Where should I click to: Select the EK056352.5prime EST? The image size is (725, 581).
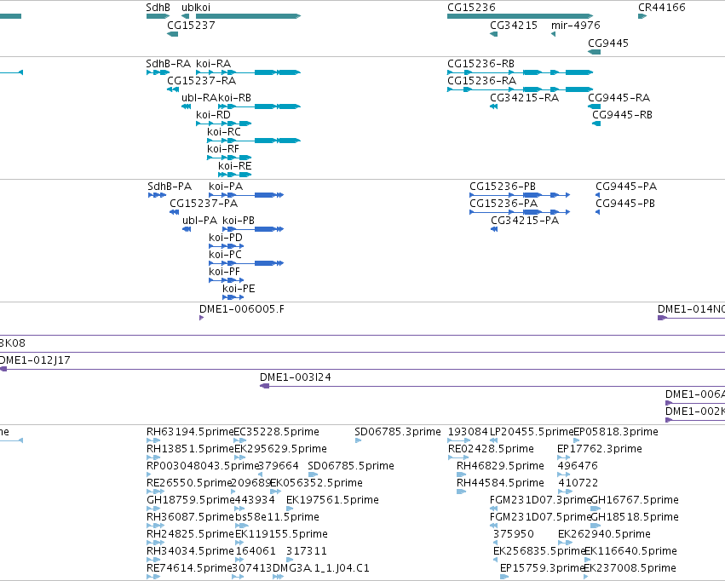tap(275, 492)
